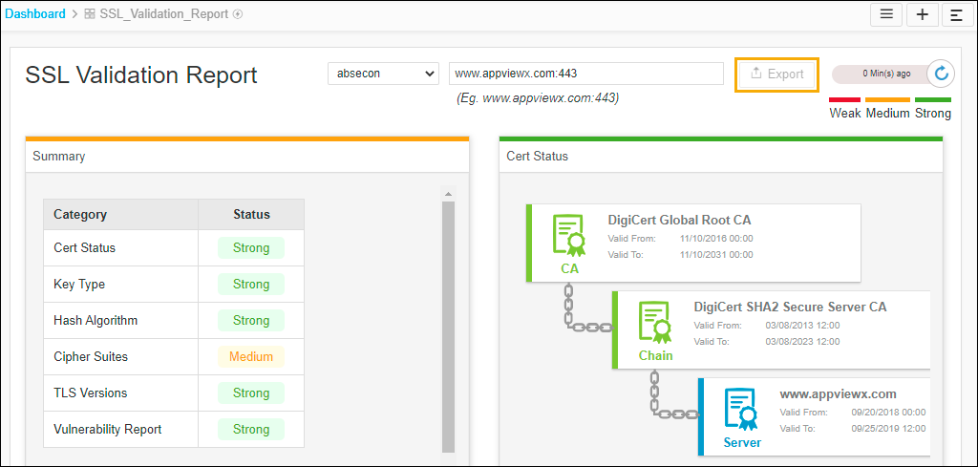Click the Summary panel scrollbar thumb
Image resolution: width=978 pixels, height=467 pixels.
449,327
